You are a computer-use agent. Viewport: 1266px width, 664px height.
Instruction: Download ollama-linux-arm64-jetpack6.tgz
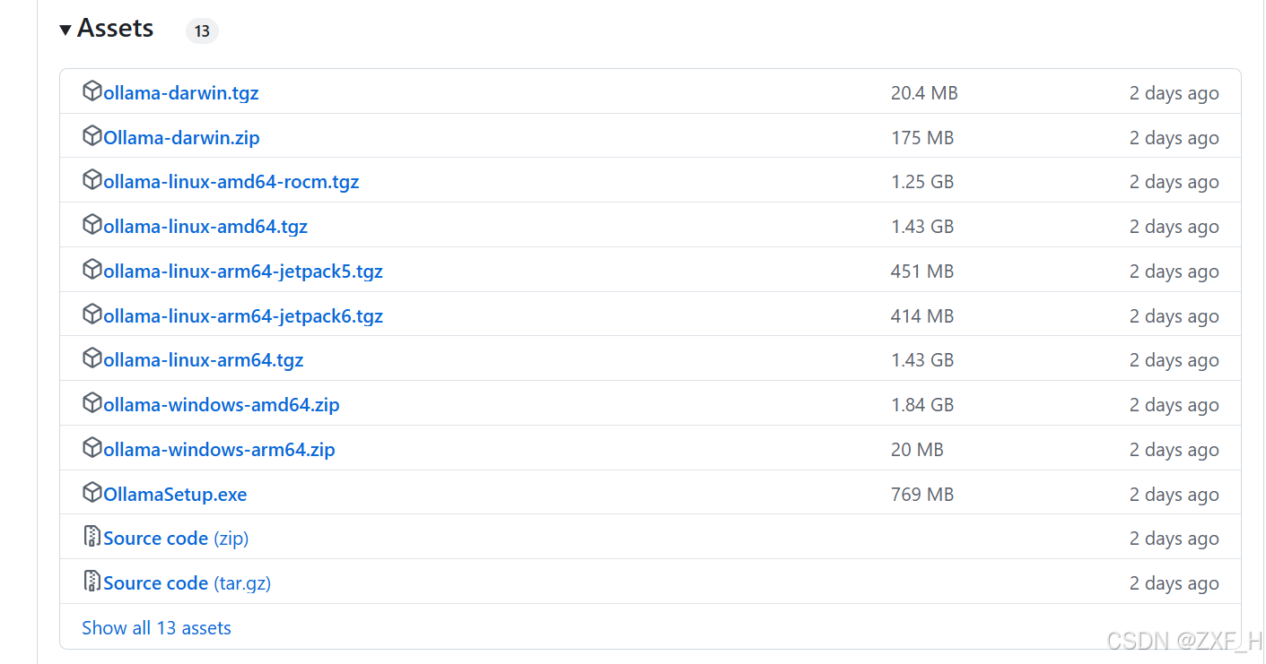pos(243,316)
